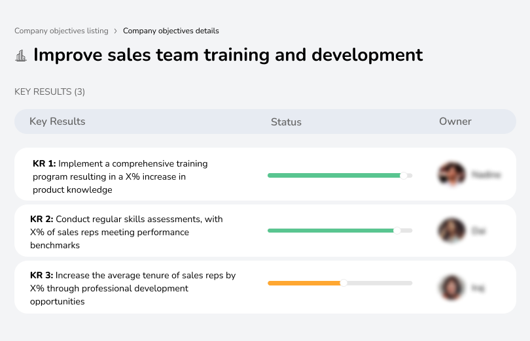Click KR 2 green progress slider handle
This screenshot has width=530, height=341.
[397, 231]
